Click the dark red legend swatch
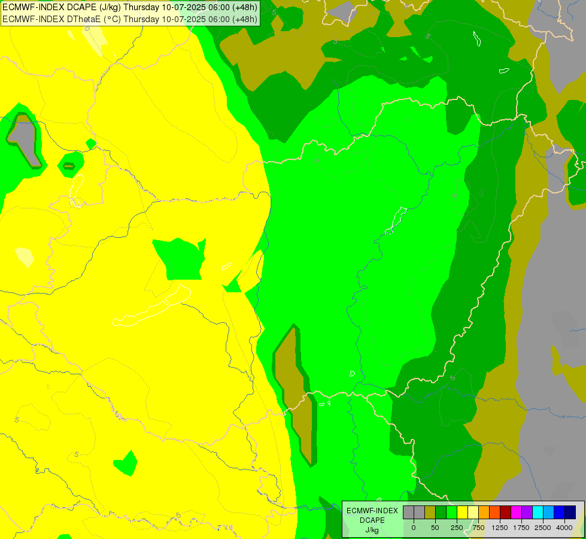Image resolution: width=586 pixels, height=539 pixels. click(506, 513)
